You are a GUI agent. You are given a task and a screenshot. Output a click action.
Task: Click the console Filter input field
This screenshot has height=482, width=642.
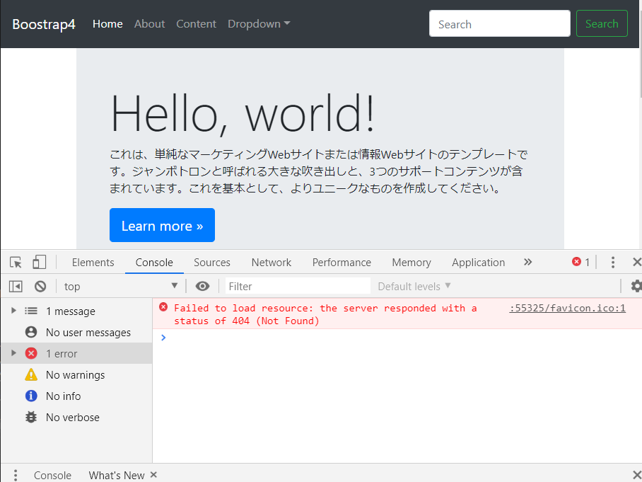pyautogui.click(x=297, y=286)
